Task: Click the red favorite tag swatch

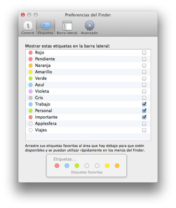Action: (x=57, y=166)
